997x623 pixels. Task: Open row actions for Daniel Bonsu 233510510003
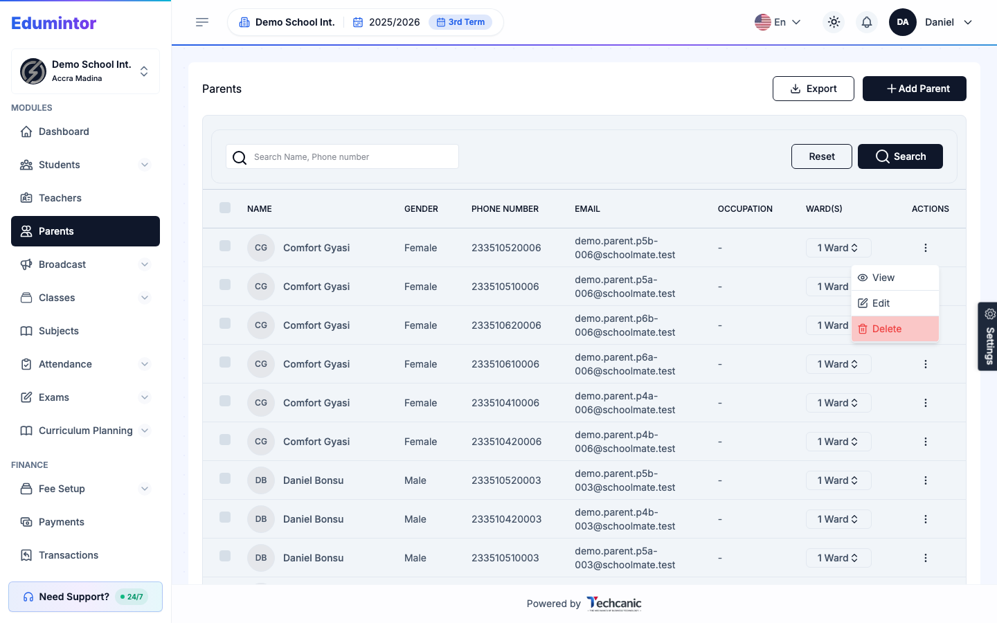[x=926, y=558]
